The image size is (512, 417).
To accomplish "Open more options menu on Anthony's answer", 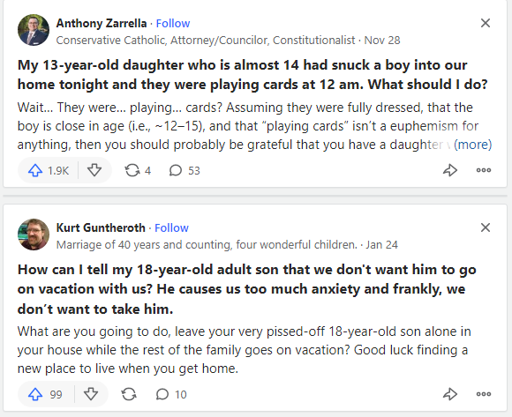I will 484,170.
